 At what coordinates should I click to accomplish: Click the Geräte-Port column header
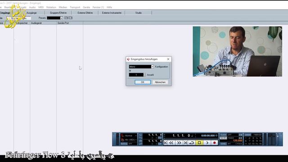pos(70,23)
